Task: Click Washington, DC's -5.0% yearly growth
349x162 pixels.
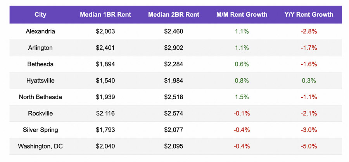Action: click(x=309, y=146)
